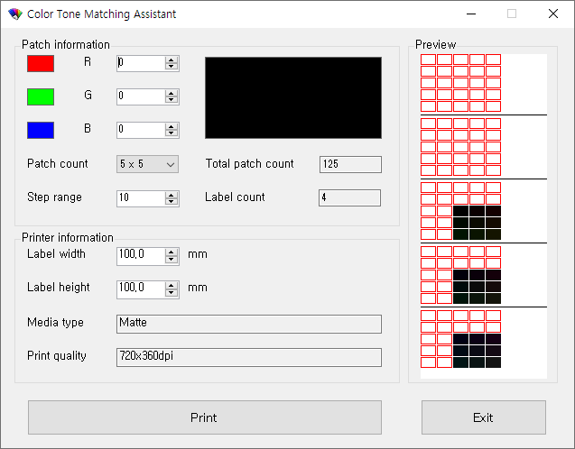Screen dimensions: 575x449
Task: Click the Total patch count field
Action: tap(350, 164)
